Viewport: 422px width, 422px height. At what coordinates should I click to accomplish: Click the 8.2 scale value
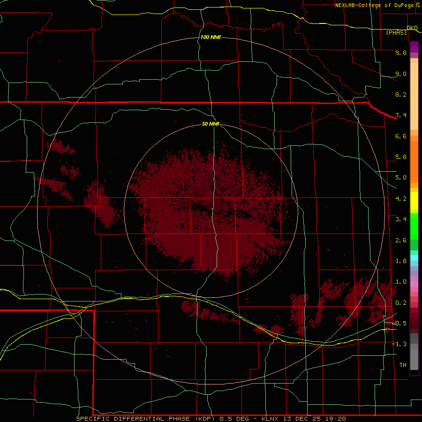tap(401, 94)
